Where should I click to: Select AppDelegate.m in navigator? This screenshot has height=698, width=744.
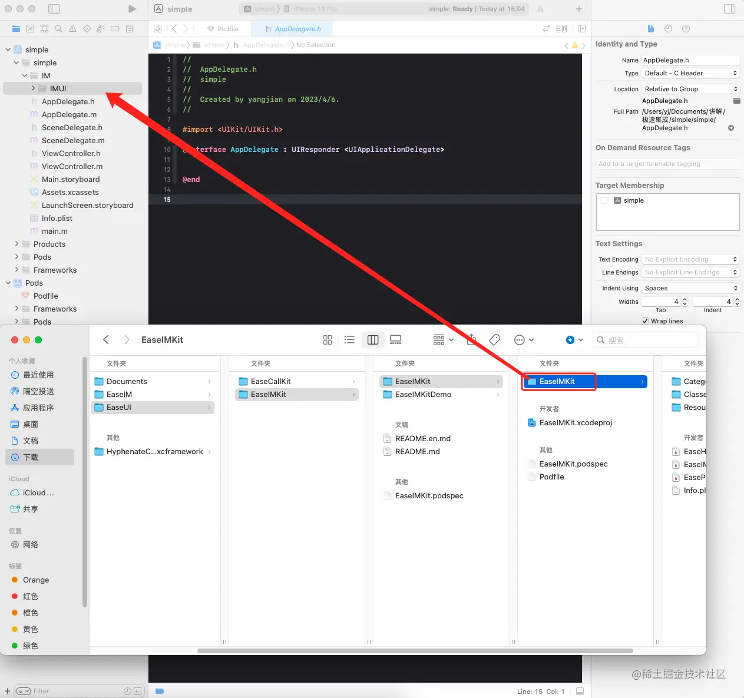[x=69, y=114]
